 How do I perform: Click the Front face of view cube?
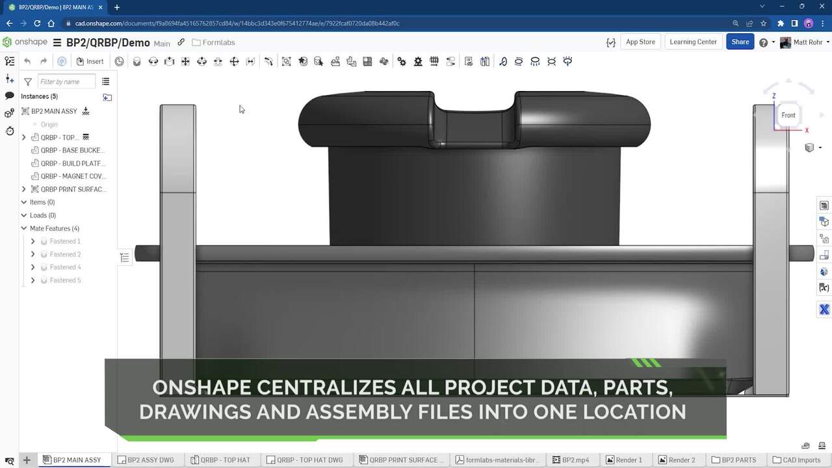point(788,115)
